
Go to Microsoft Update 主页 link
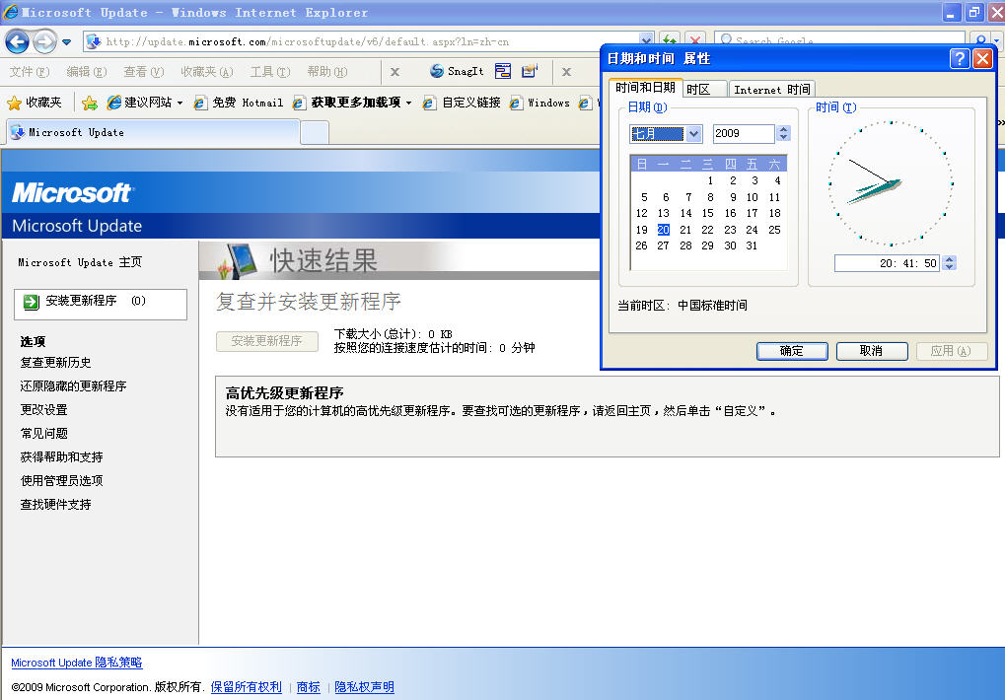click(80, 262)
